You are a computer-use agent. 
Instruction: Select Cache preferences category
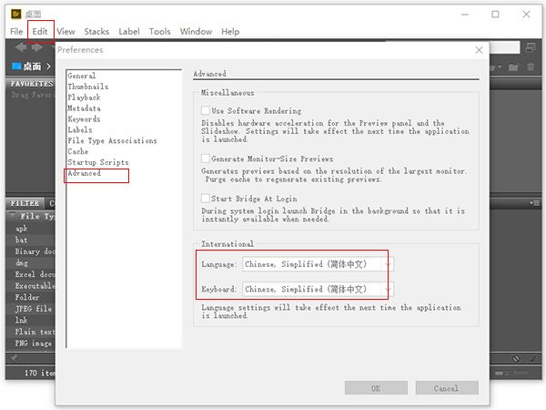coord(78,151)
